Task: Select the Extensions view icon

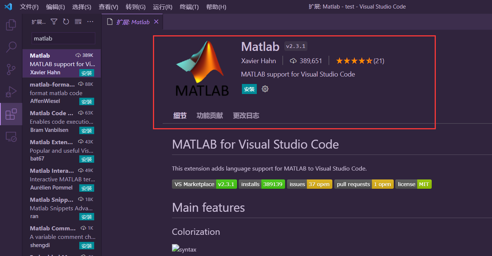Action: pyautogui.click(x=11, y=114)
